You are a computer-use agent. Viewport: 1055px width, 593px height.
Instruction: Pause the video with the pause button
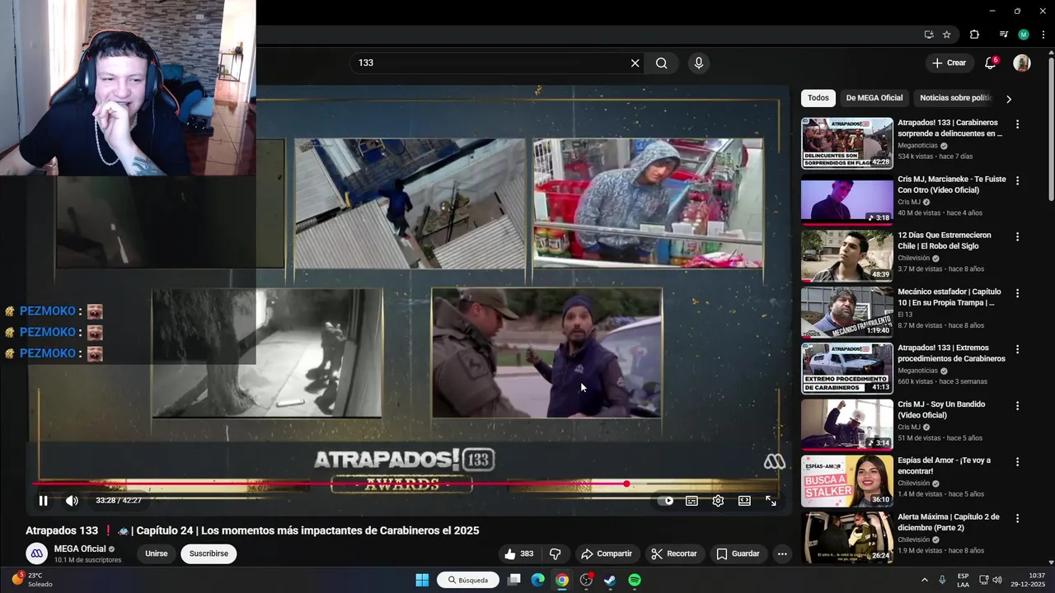tap(43, 501)
